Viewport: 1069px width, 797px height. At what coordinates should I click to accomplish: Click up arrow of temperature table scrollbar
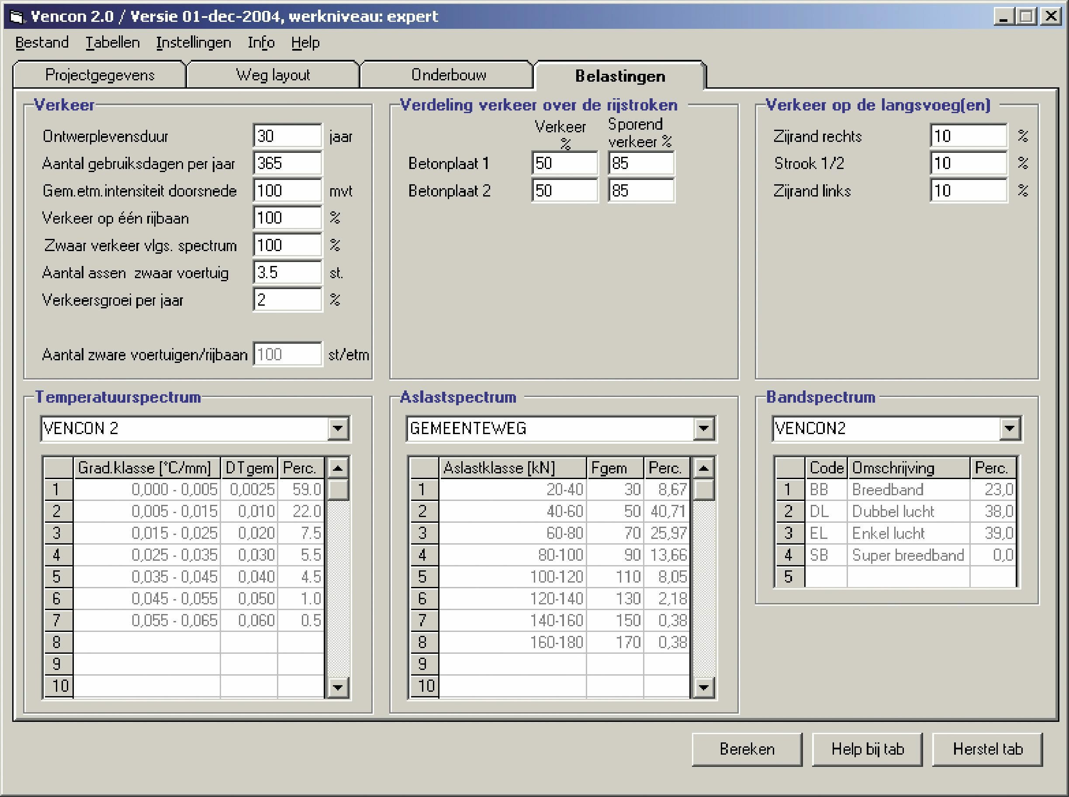point(338,468)
